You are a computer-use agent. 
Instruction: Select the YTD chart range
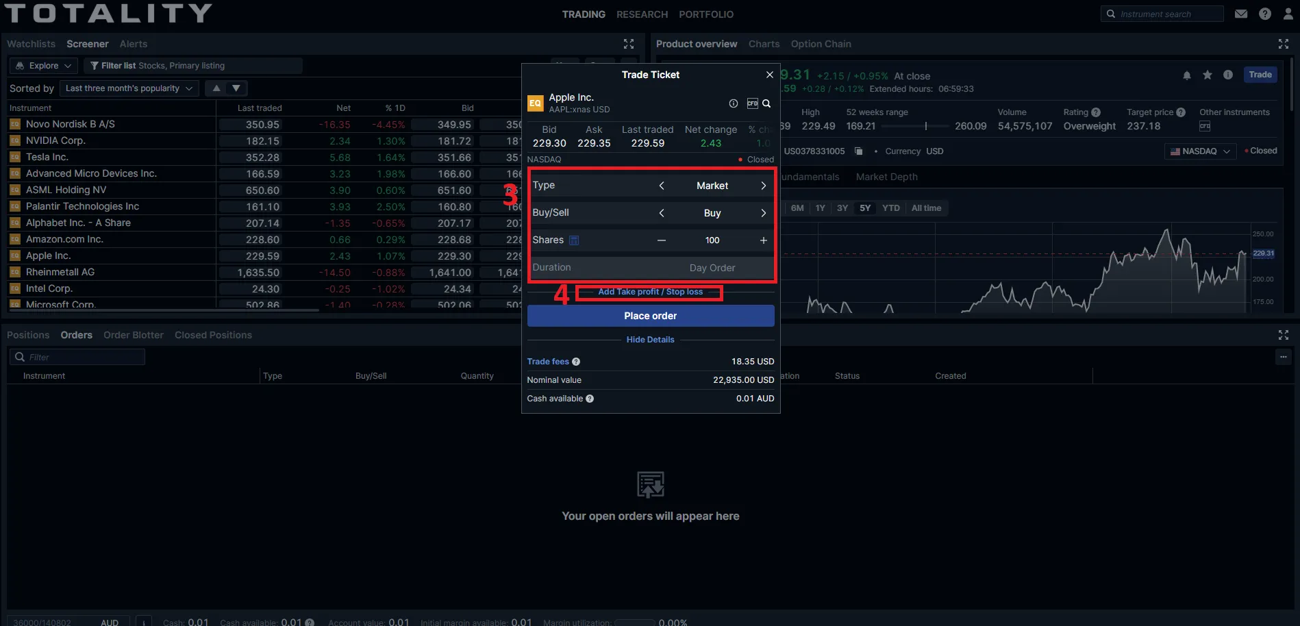tap(891, 208)
